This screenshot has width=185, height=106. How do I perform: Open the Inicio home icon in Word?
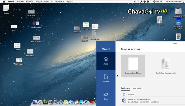(106, 61)
